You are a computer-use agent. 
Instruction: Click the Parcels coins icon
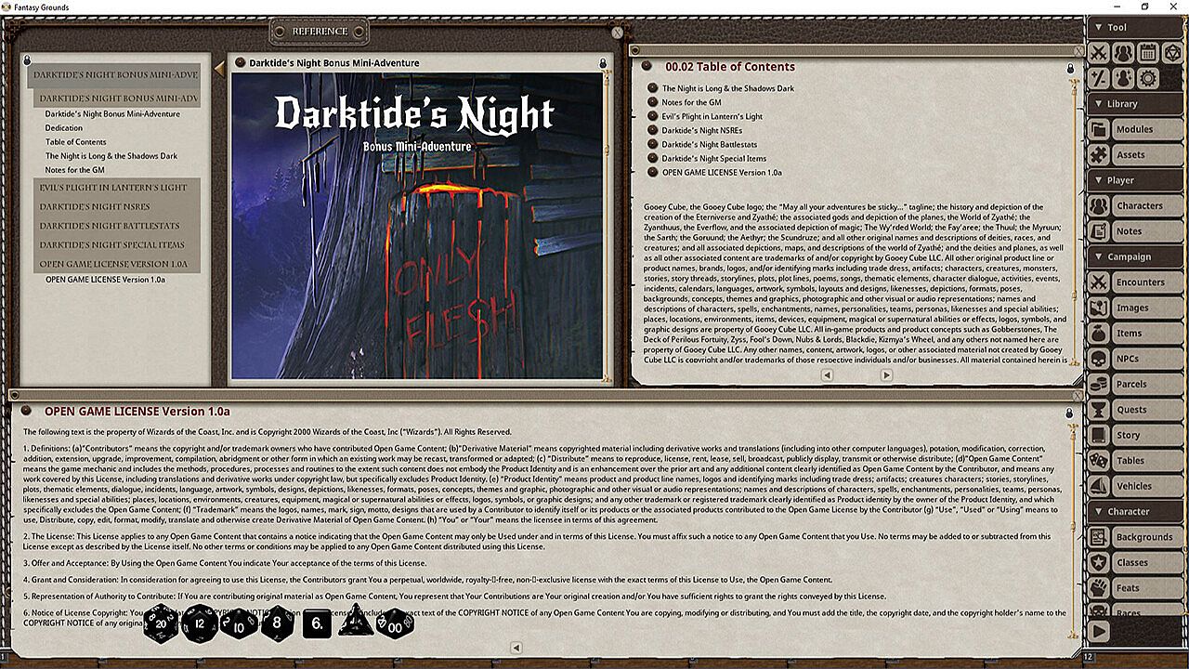click(1099, 384)
